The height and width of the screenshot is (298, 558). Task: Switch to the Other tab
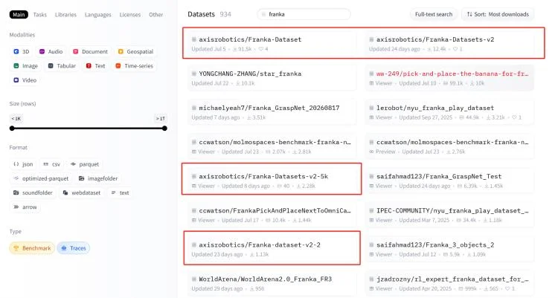(x=156, y=15)
